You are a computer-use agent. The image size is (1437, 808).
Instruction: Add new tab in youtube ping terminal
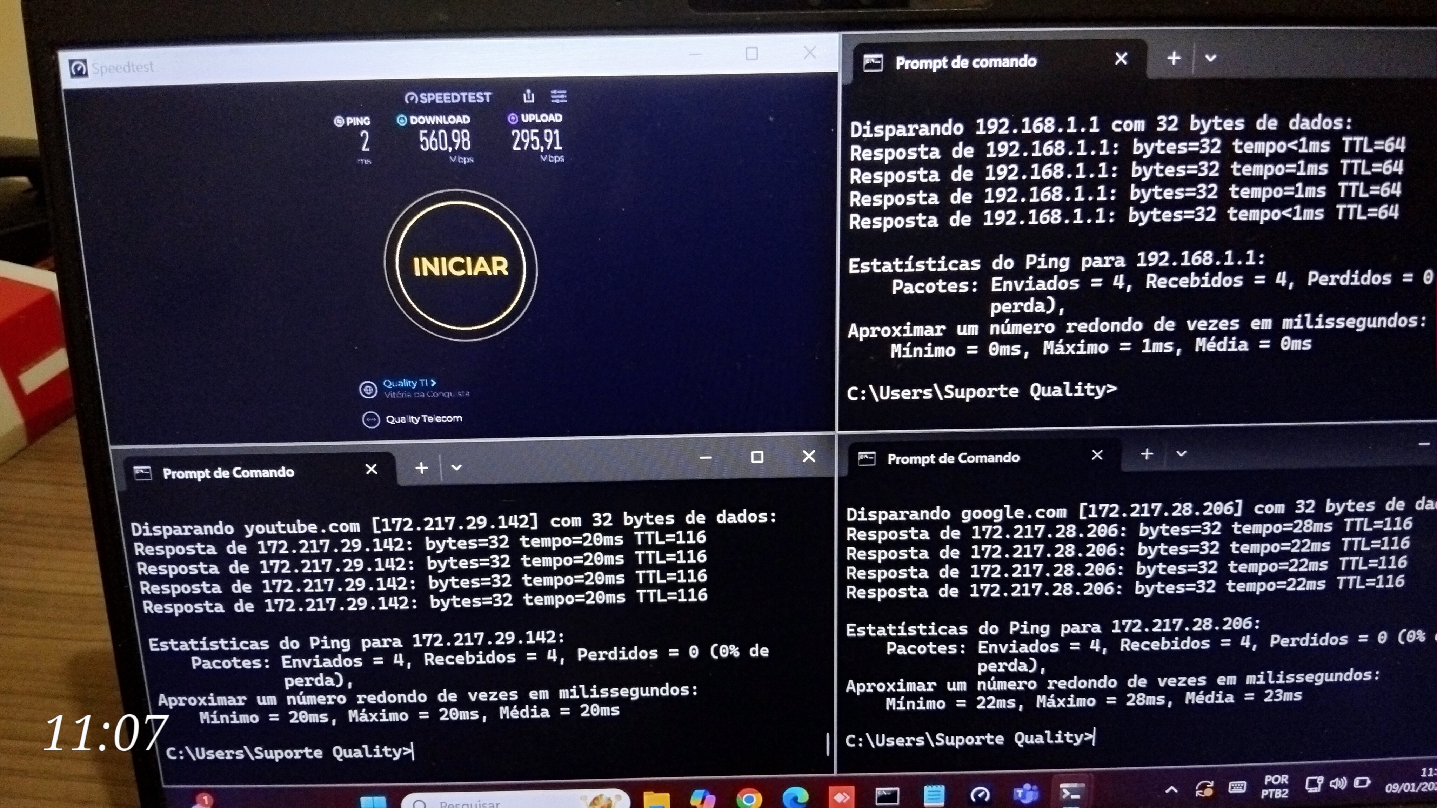[422, 468]
